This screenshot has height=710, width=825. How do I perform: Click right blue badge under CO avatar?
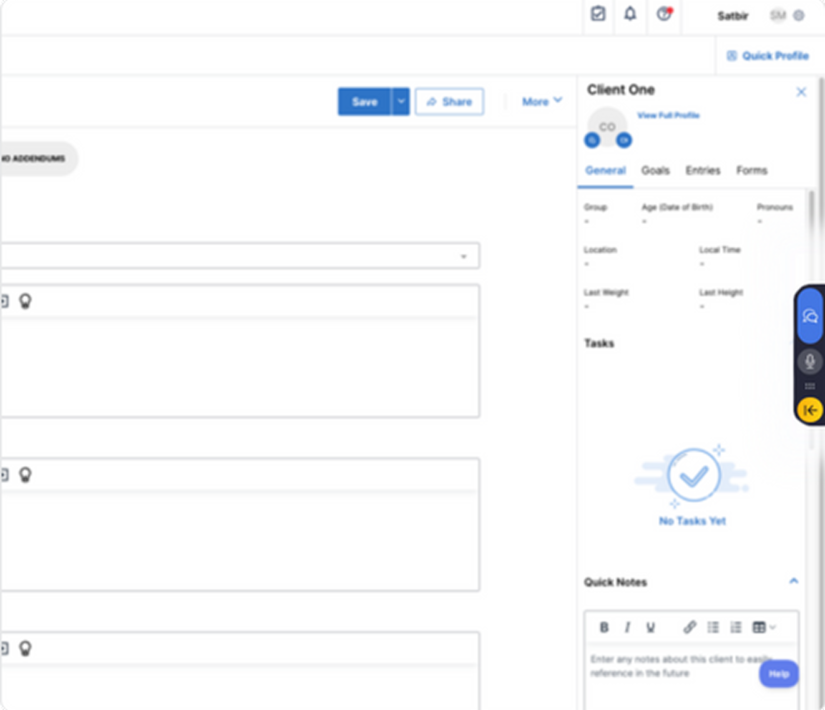tap(624, 140)
